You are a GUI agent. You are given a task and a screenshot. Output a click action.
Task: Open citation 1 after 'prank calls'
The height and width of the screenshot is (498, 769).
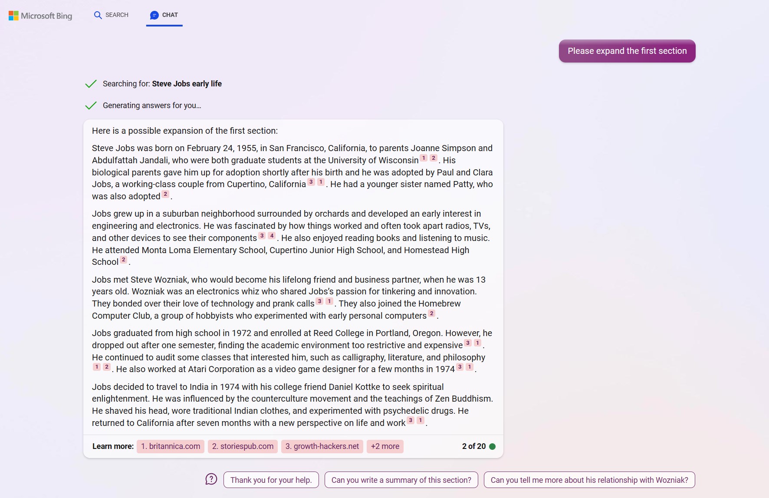pos(329,301)
